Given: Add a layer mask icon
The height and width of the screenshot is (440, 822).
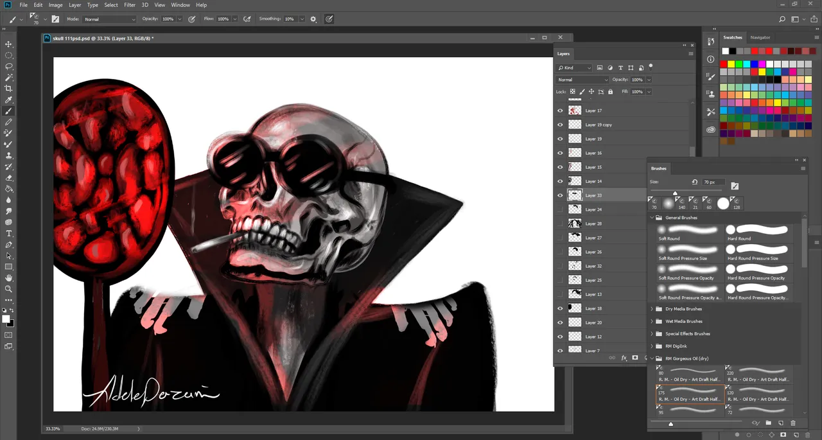Looking at the screenshot, I should pos(635,358).
